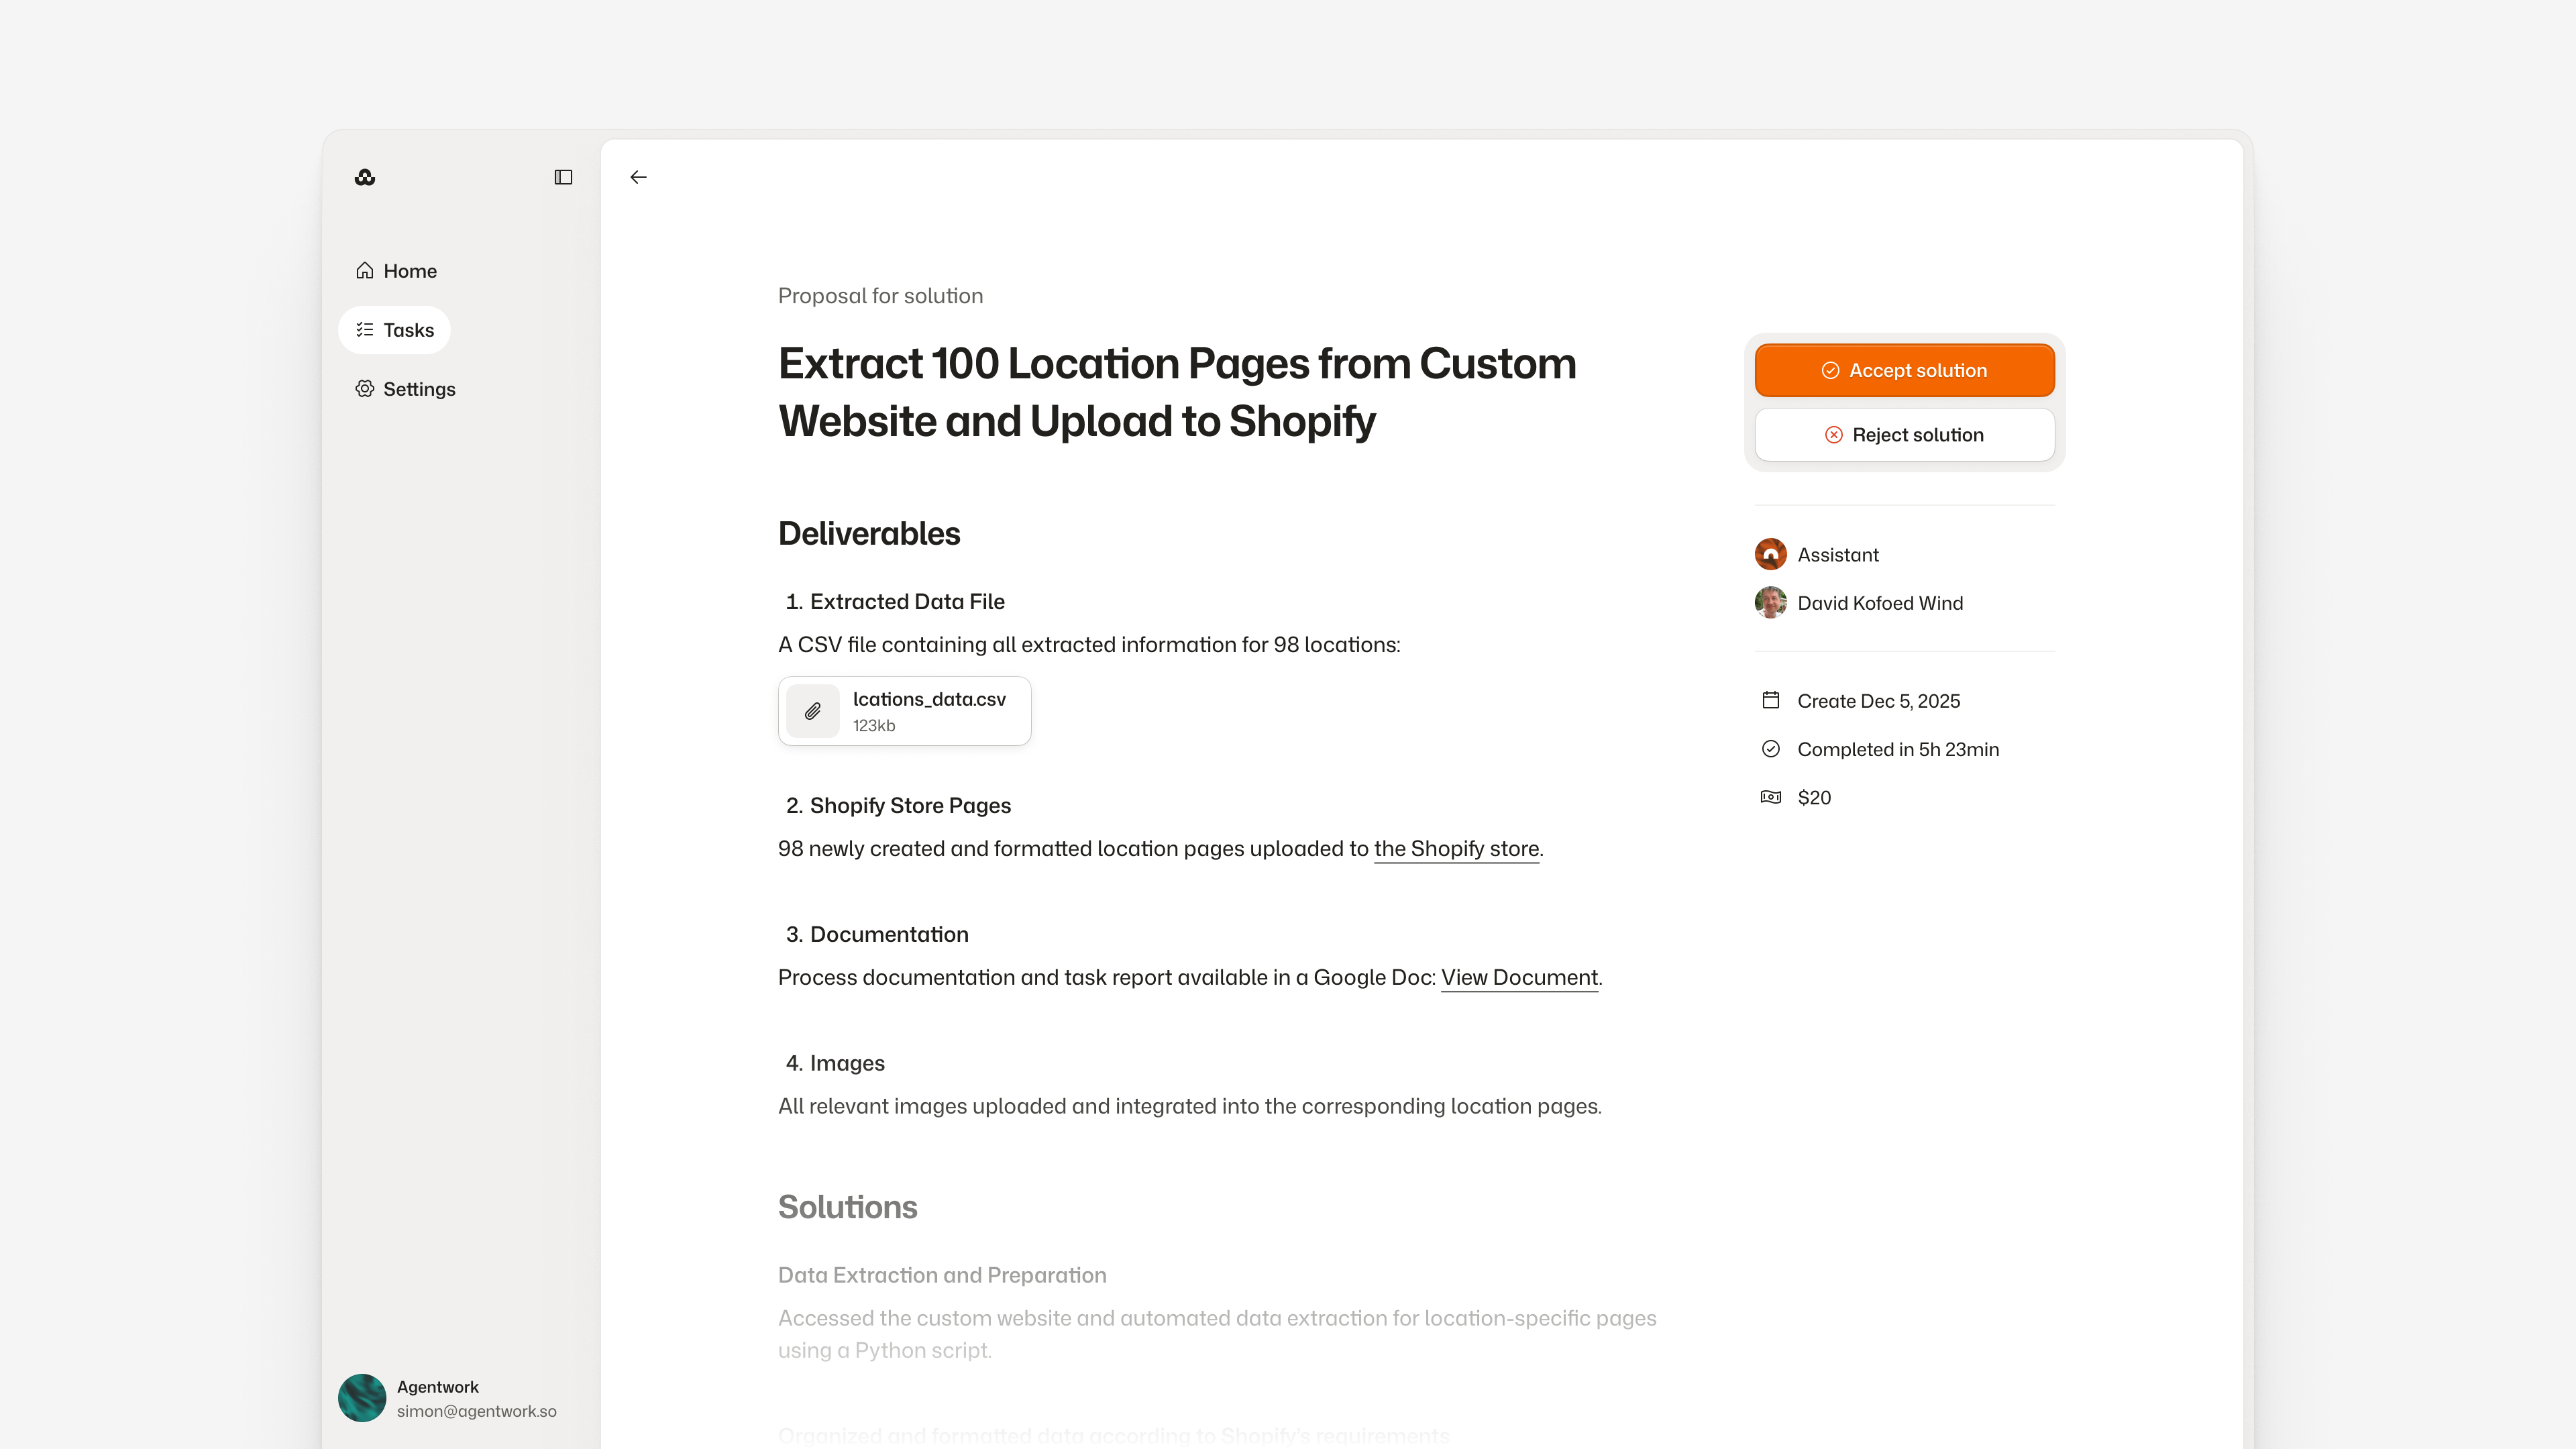The image size is (2576, 1449).
Task: Click the calendar icon beside creation date
Action: 1770,700
